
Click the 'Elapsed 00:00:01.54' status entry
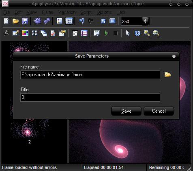point(104,167)
